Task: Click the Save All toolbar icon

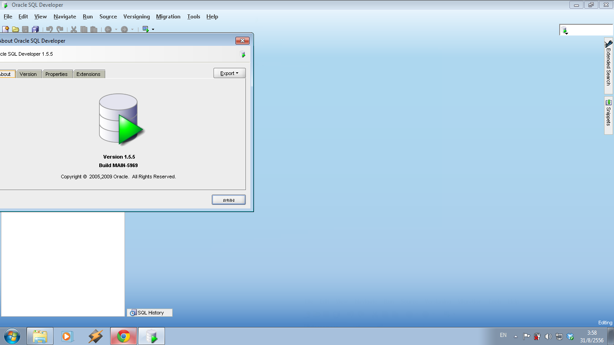Action: pyautogui.click(x=35, y=29)
